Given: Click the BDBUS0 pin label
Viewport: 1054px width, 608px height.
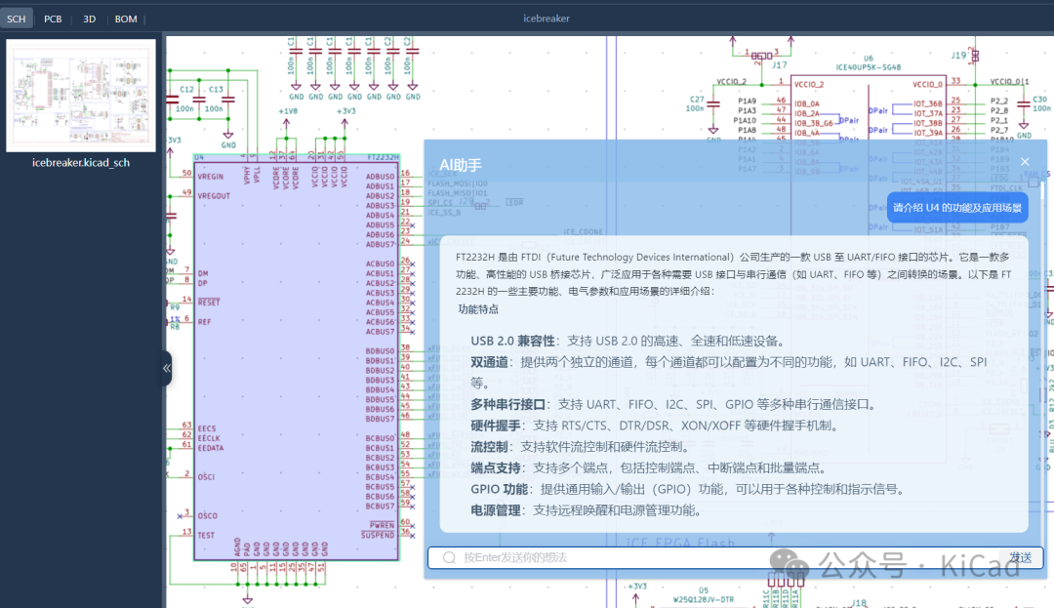Looking at the screenshot, I should pyautogui.click(x=380, y=351).
